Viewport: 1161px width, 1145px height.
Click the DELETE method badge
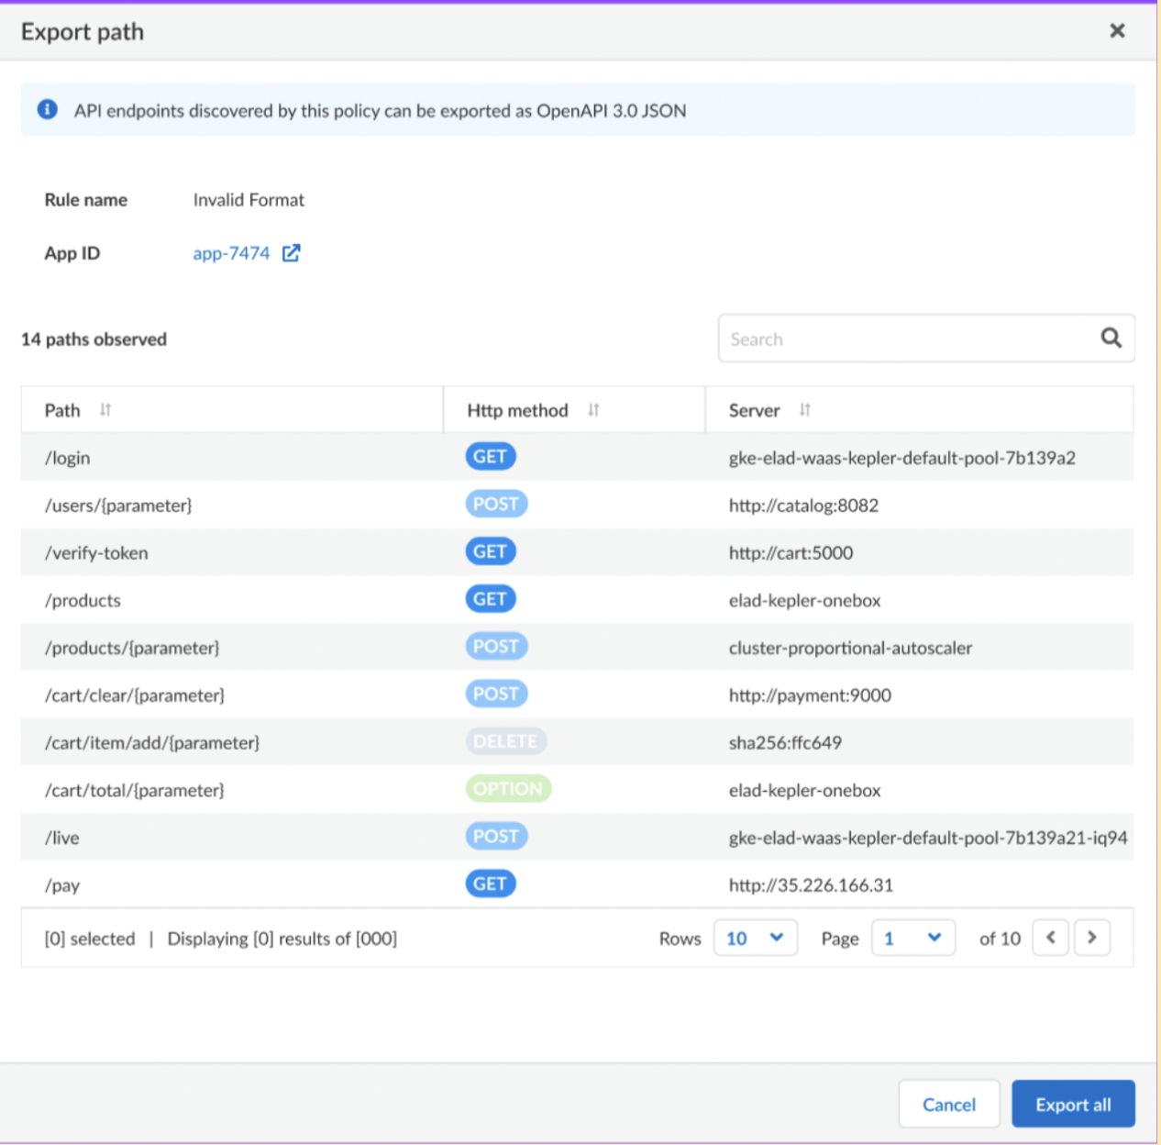coord(505,741)
